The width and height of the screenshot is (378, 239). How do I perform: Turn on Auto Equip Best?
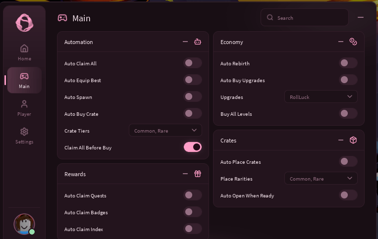coord(193,80)
